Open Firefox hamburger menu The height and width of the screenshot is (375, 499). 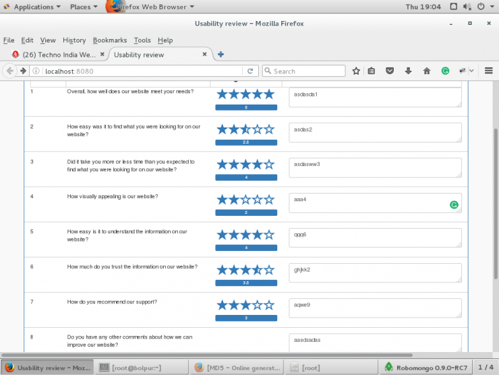pyautogui.click(x=489, y=71)
